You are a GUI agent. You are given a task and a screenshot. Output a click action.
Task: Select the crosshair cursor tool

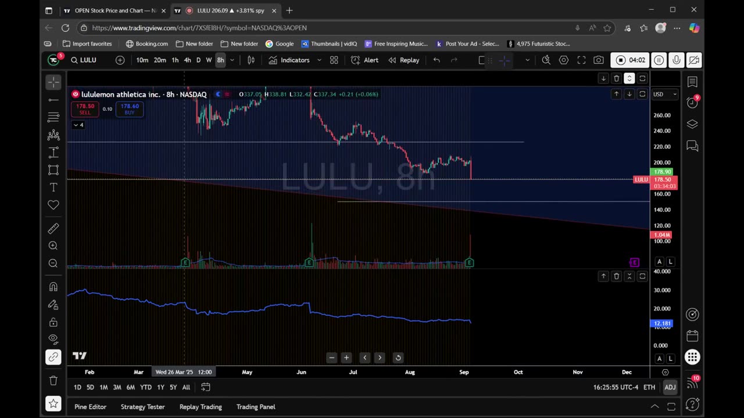click(x=53, y=82)
